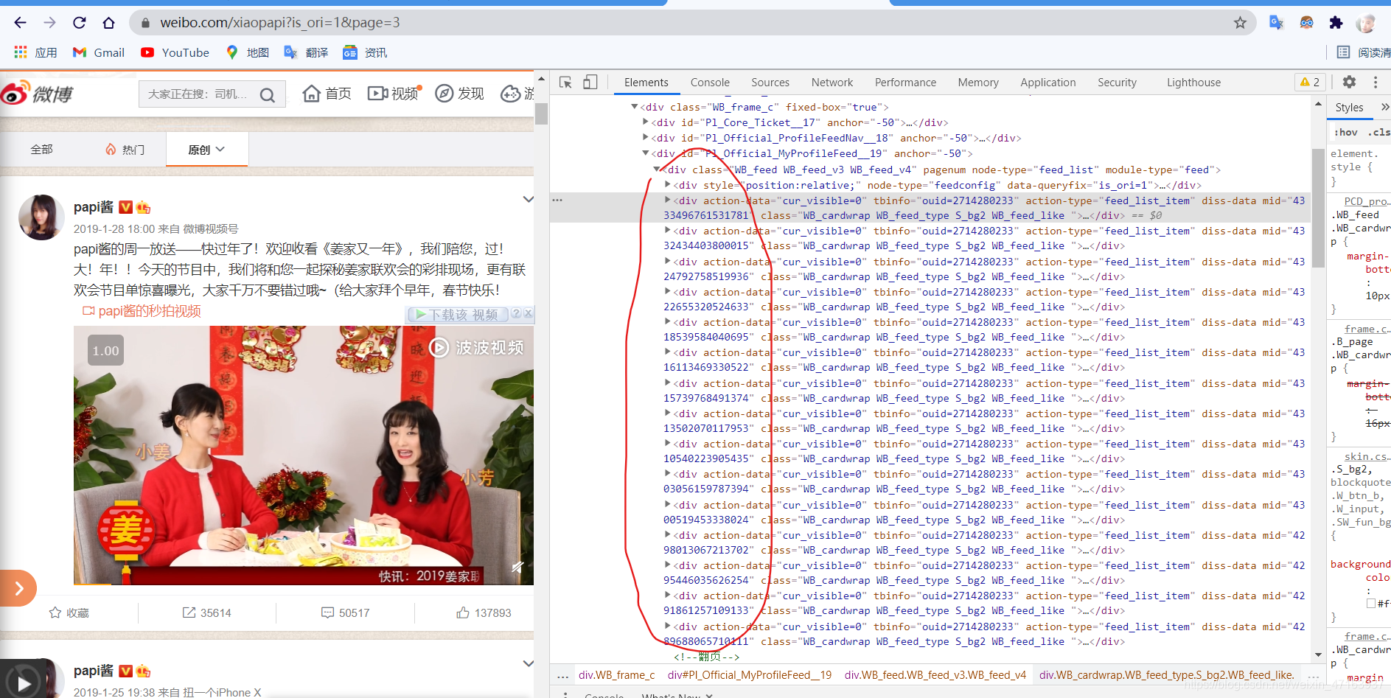Screen dimensions: 1391x698
Task: Favorite the post with 收藏 star
Action: (x=69, y=613)
